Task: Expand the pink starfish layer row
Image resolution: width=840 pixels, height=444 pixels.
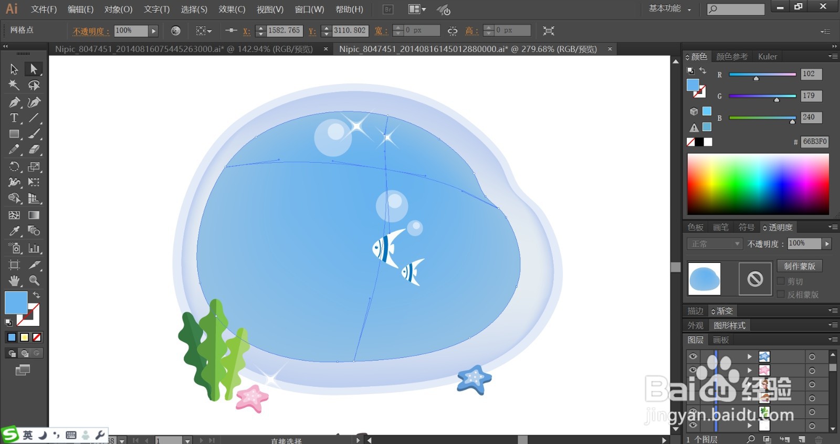Action: tap(750, 370)
